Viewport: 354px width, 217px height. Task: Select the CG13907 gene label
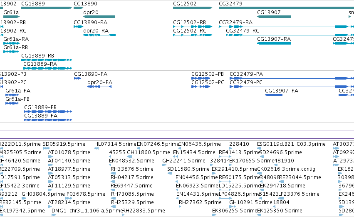[269, 12]
